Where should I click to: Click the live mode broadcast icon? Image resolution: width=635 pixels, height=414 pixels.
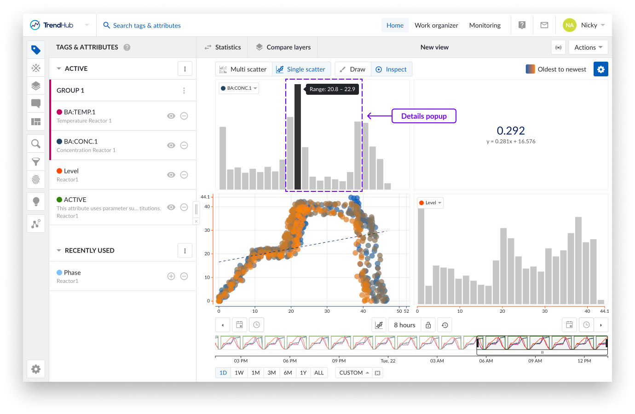coord(558,47)
